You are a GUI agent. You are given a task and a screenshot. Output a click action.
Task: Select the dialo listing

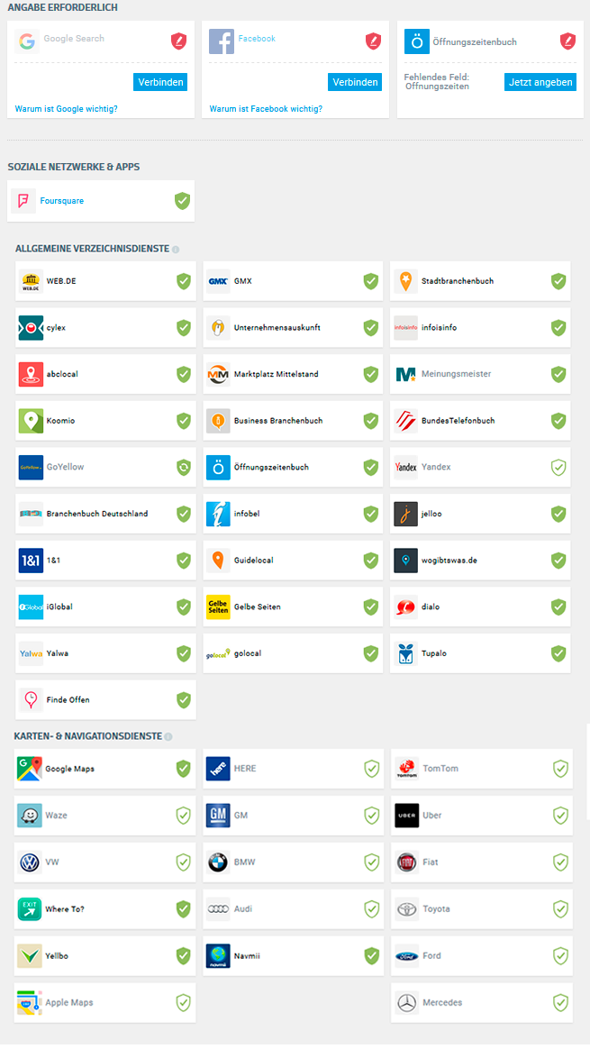480,607
